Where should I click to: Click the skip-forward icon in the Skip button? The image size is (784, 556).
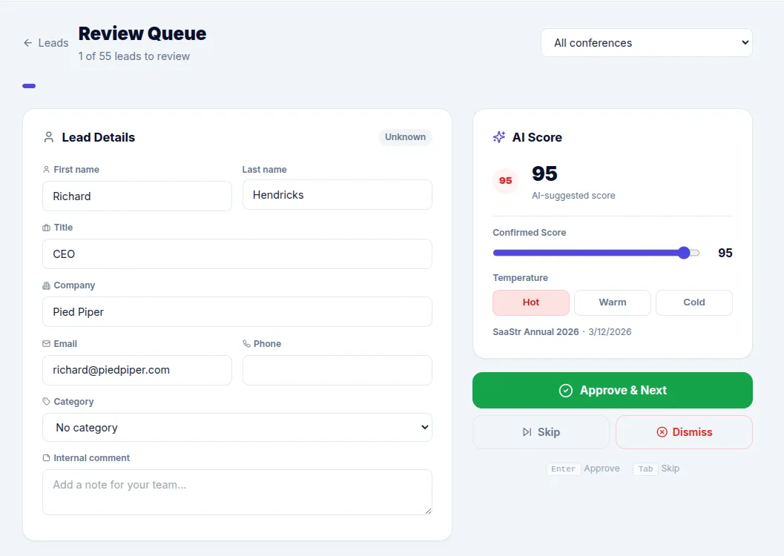tap(527, 432)
